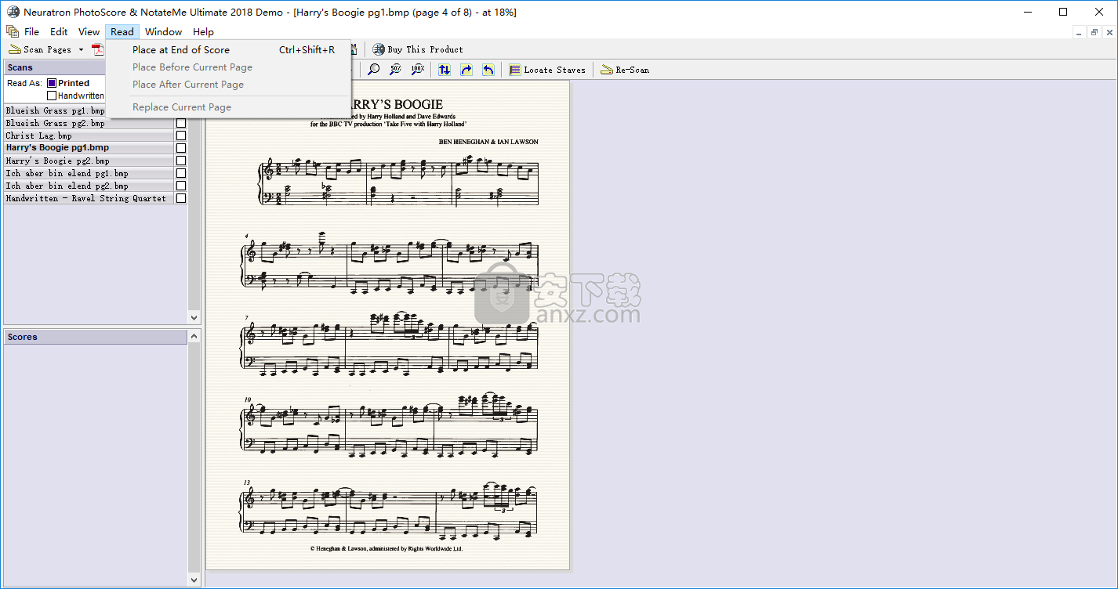
Task: Set zoom to 100% icon
Action: click(x=418, y=70)
